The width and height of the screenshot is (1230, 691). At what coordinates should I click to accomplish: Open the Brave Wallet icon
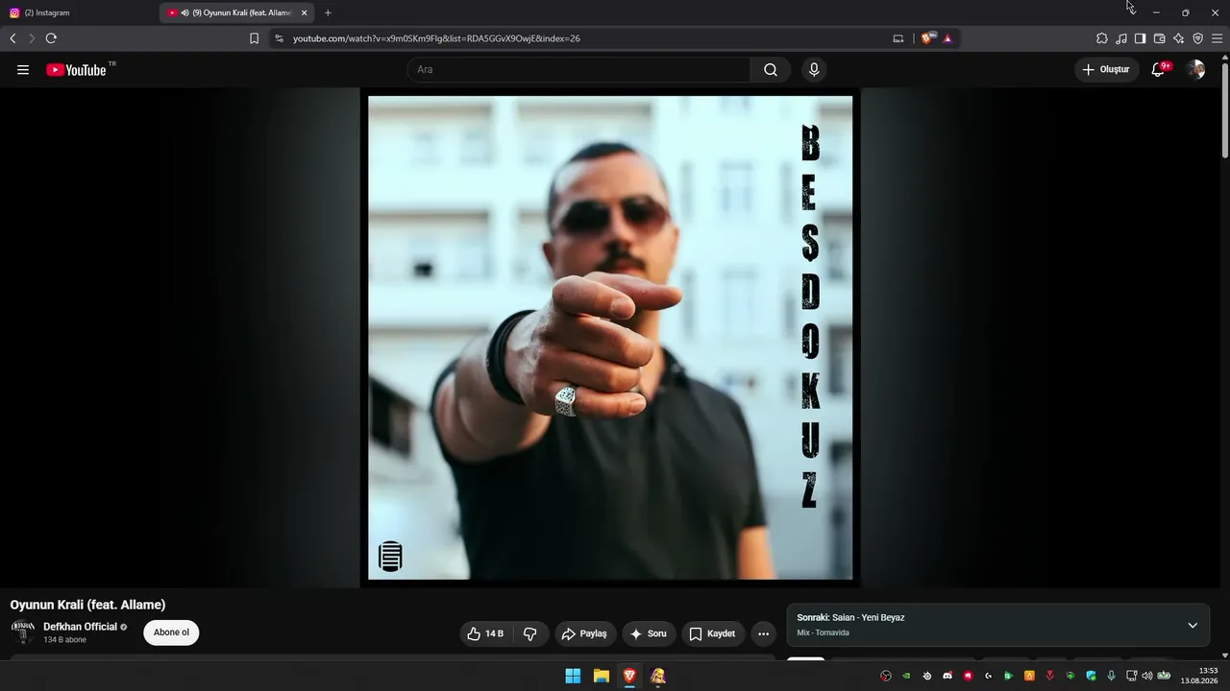(1159, 38)
